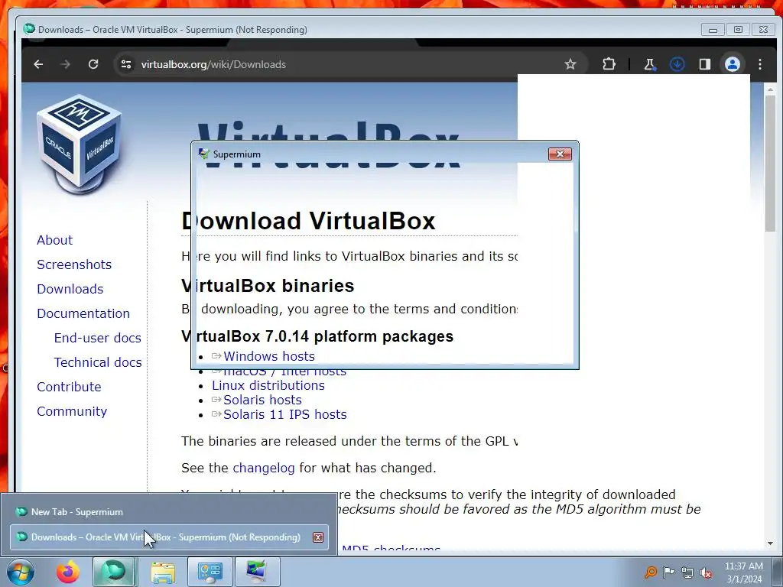
Task: Open the Extensions puzzle icon
Action: click(x=609, y=64)
